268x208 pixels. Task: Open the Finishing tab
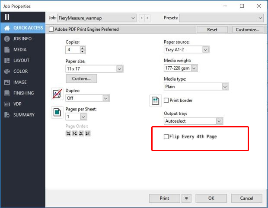pos(23,93)
